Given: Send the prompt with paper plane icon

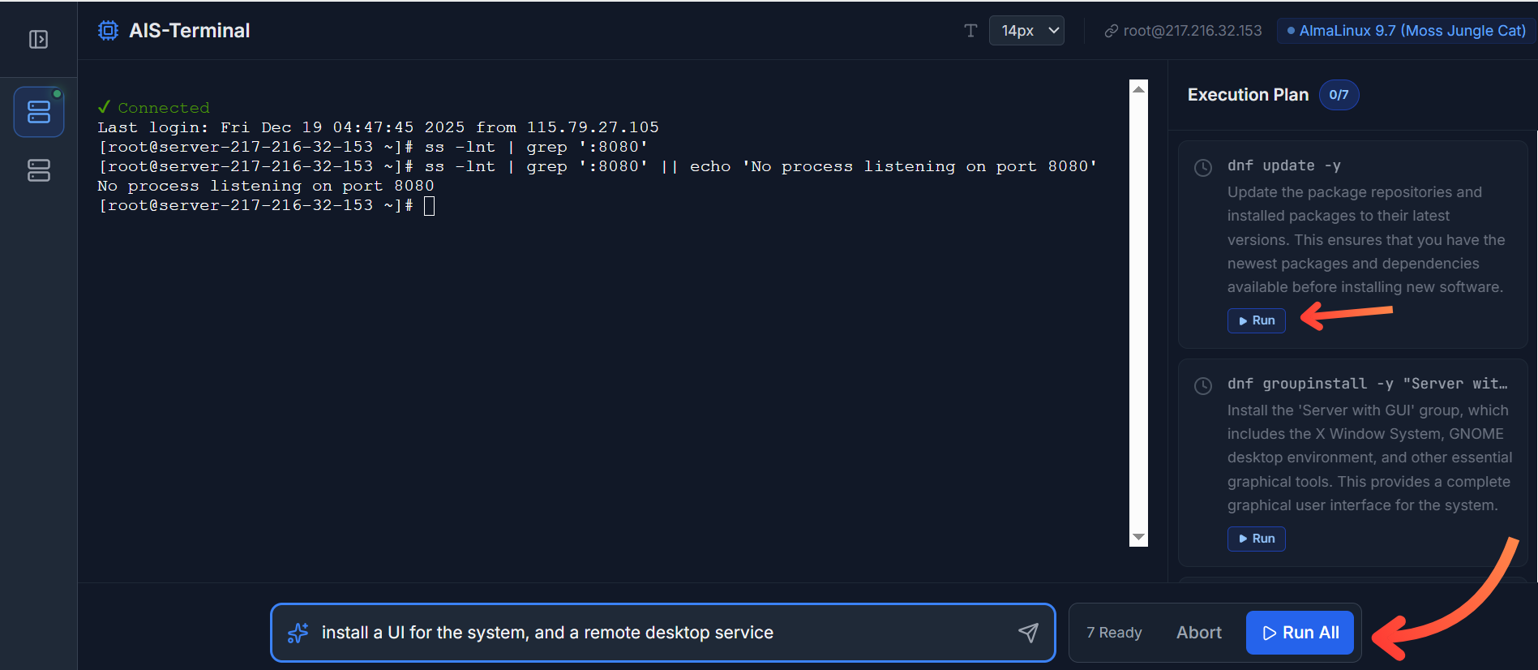Looking at the screenshot, I should 1028,633.
